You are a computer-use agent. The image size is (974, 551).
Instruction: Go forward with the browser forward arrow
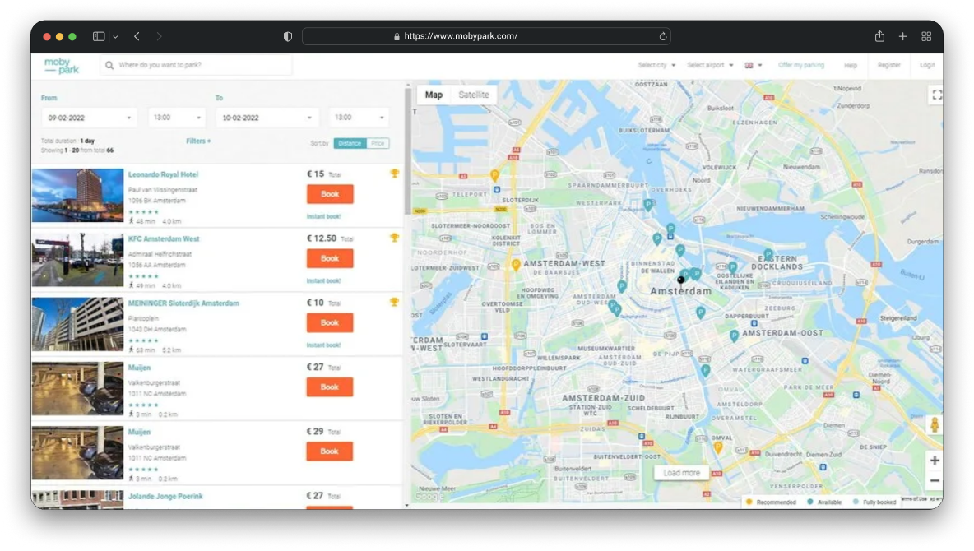point(159,37)
